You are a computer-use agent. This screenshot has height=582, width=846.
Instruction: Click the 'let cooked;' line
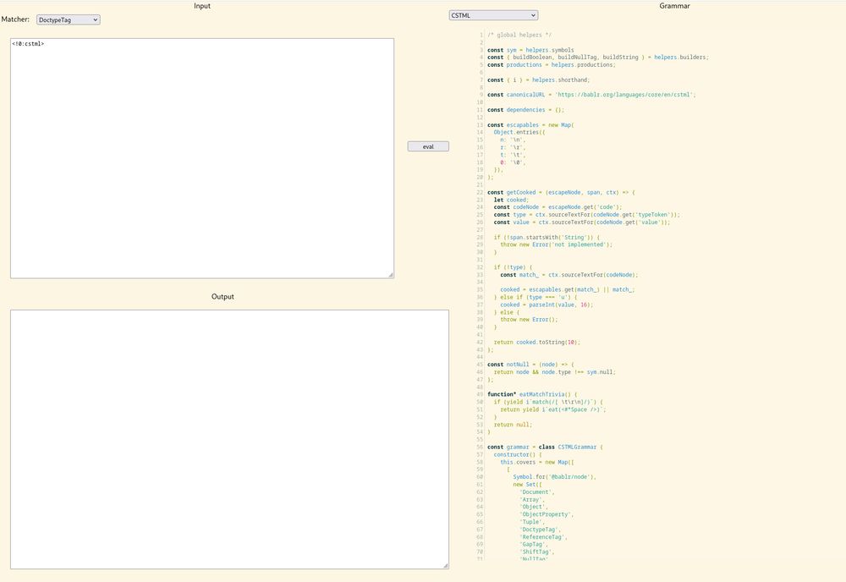click(x=511, y=200)
